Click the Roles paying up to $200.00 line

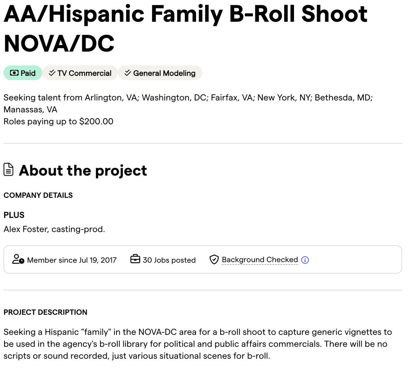coord(58,121)
